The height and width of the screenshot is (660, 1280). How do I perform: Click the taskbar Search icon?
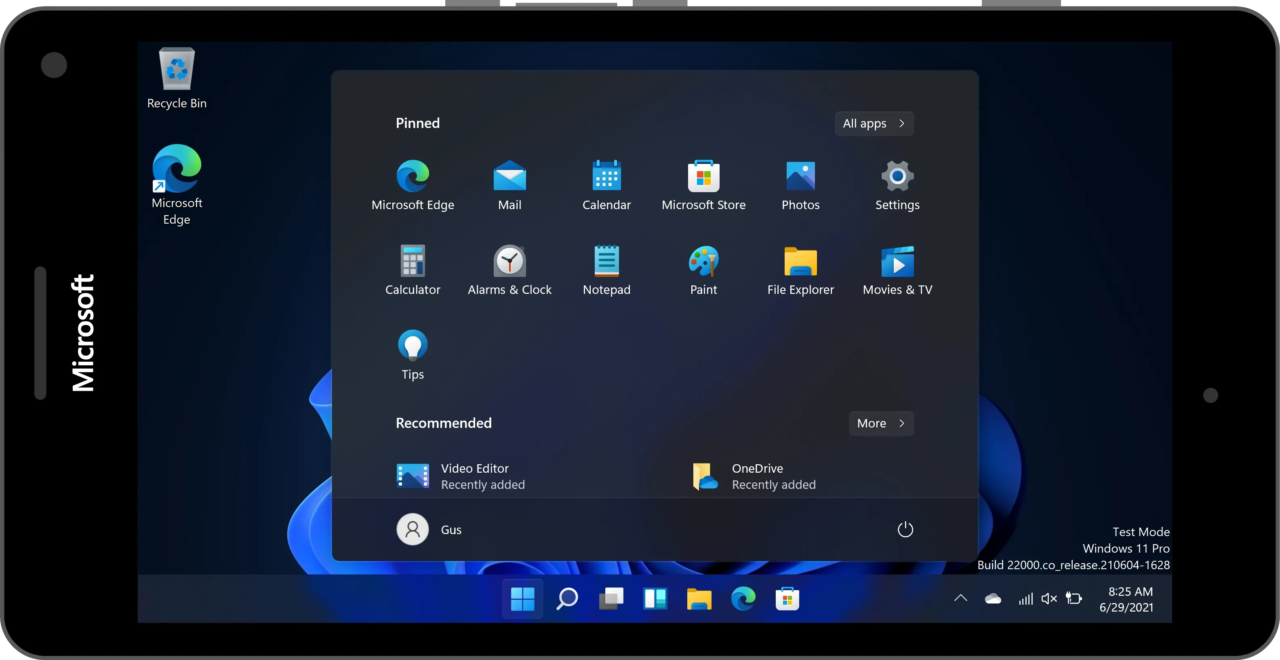[x=566, y=599]
